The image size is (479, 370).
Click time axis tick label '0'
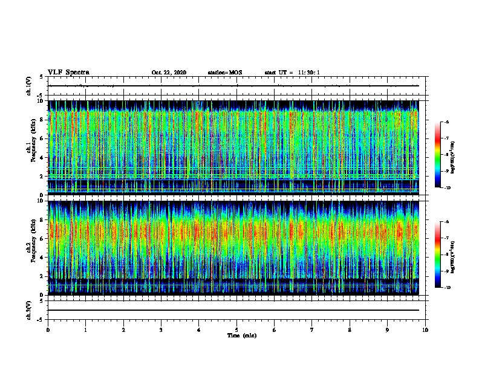pos(48,330)
